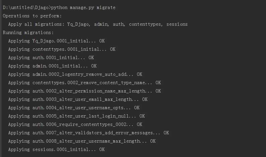Click the auth.0006_require_contenttypes_0002 line
The height and width of the screenshot is (157, 266).
pyautogui.click(x=75, y=124)
